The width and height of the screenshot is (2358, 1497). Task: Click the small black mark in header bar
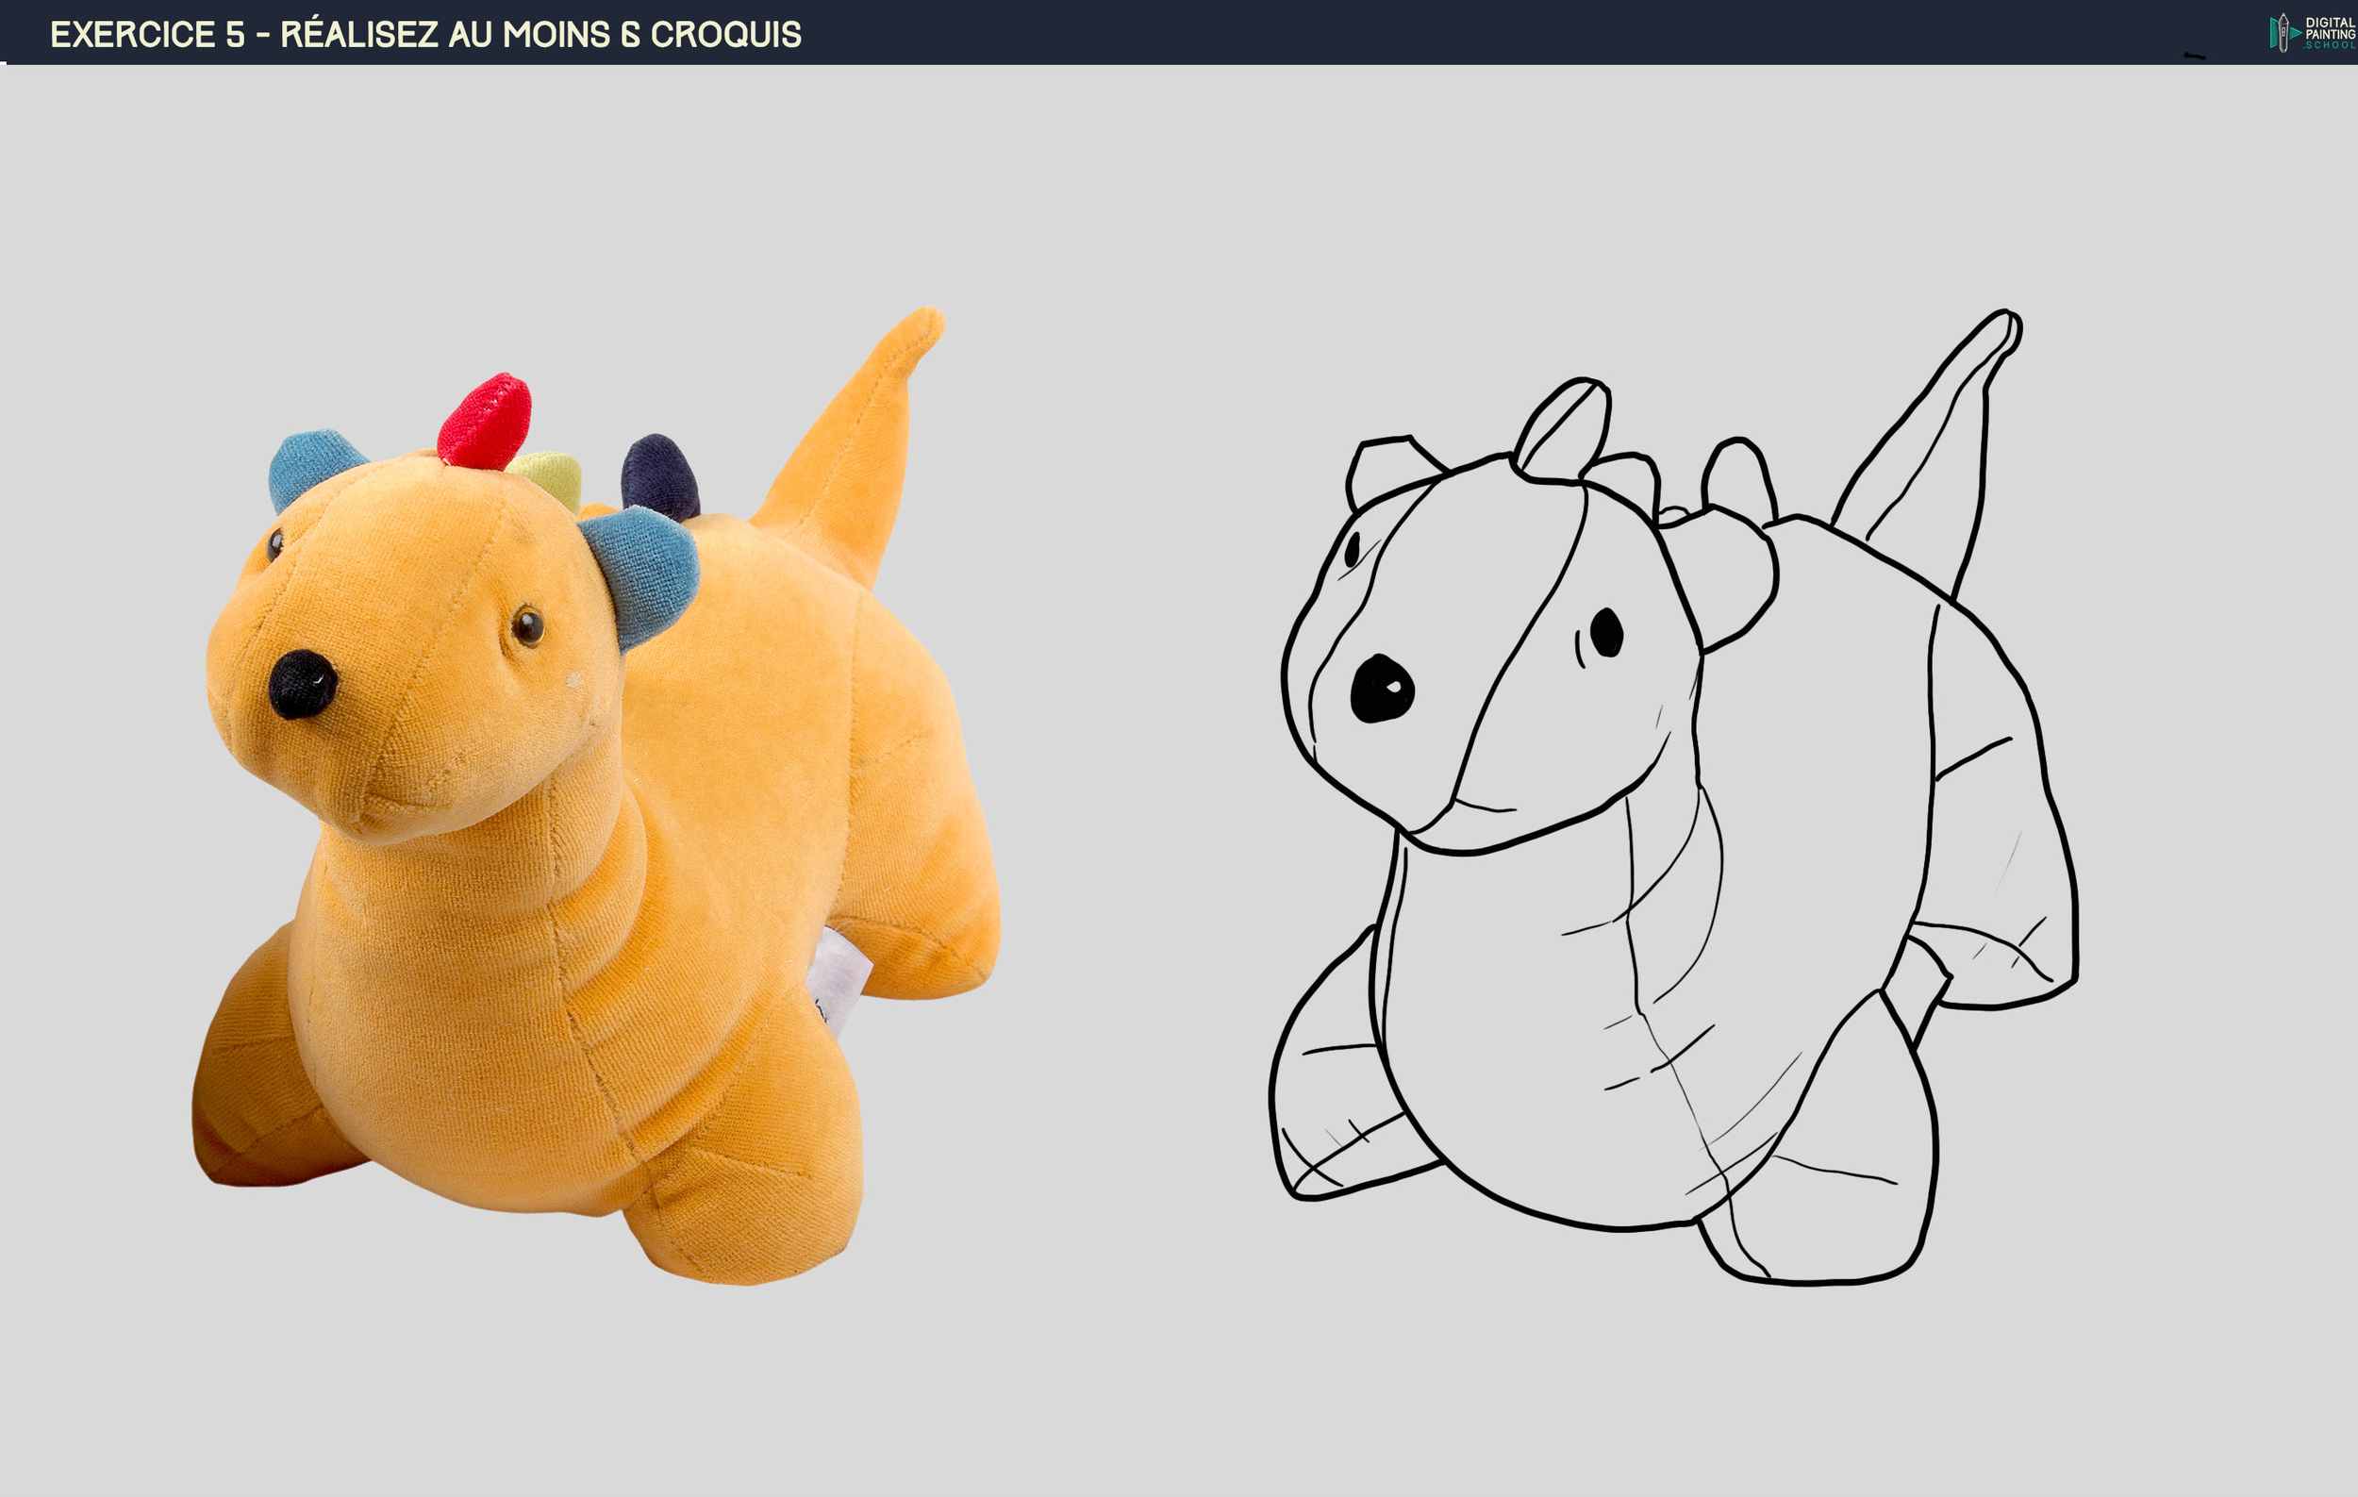(x=2195, y=57)
